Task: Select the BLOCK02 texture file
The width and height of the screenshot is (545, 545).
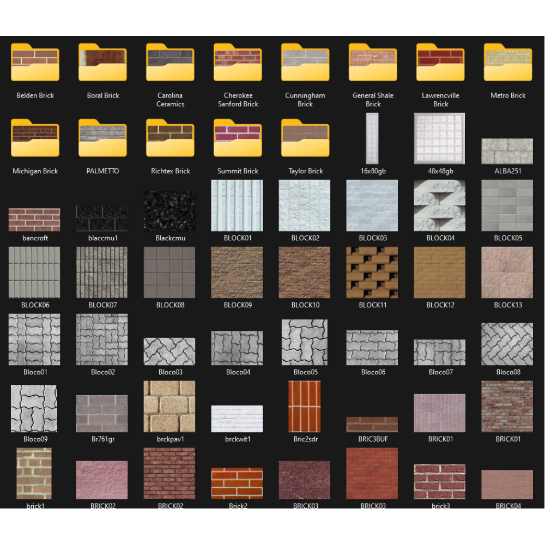Action: coord(305,205)
